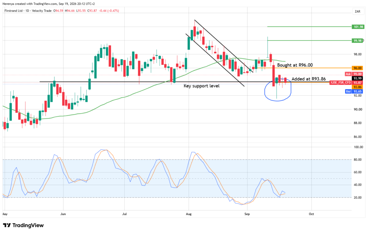
Task: Select the 'Bought at R96.00' text annotation
Action: coord(295,65)
